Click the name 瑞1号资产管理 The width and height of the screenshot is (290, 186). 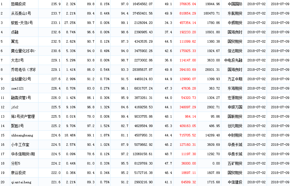click(23, 116)
